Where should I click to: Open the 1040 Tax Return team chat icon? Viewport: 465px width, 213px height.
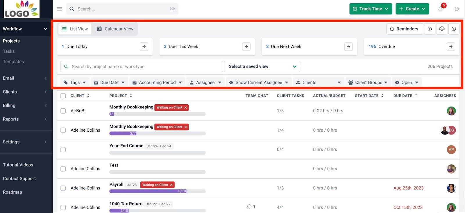(249, 207)
